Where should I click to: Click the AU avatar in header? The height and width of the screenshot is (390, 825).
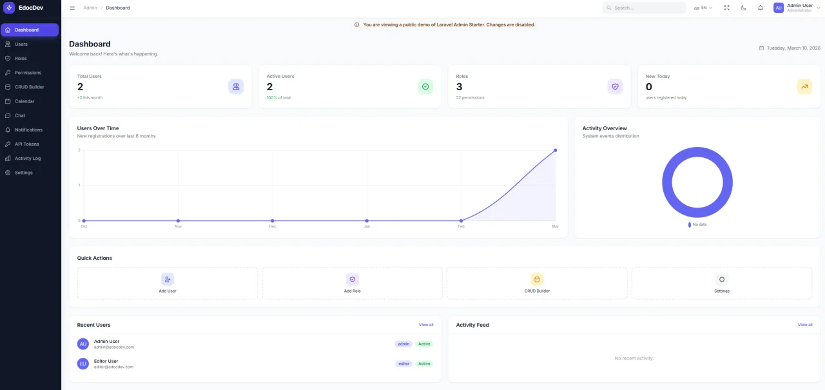point(779,8)
